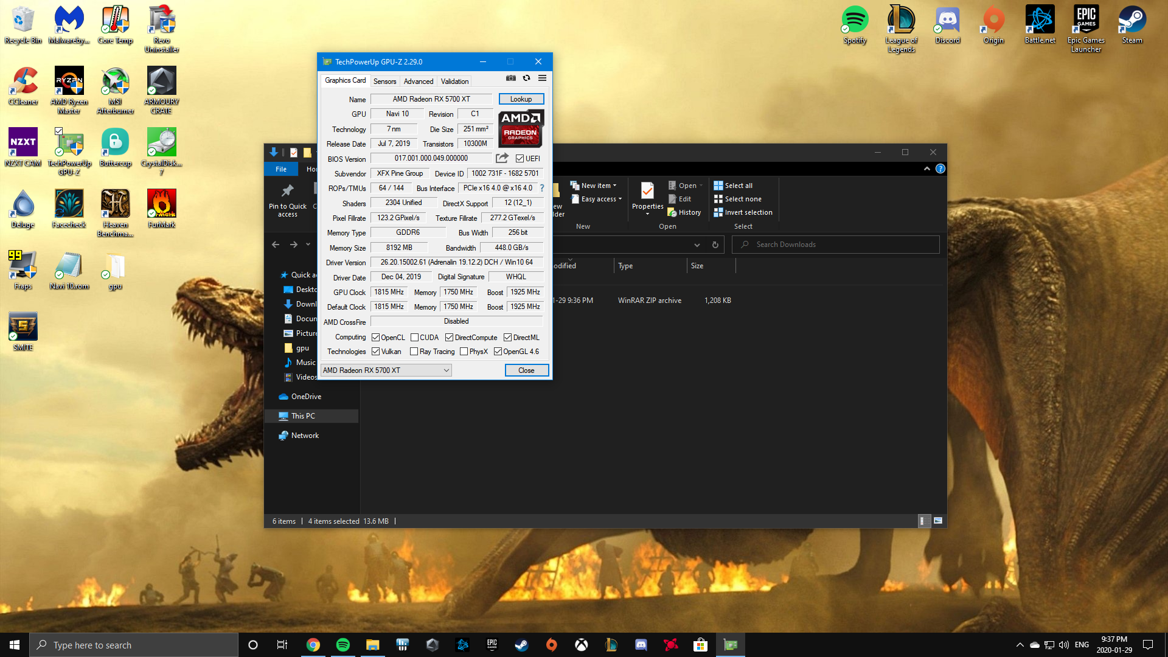Click the Bus Interface question mark
The width and height of the screenshot is (1168, 657).
click(542, 188)
